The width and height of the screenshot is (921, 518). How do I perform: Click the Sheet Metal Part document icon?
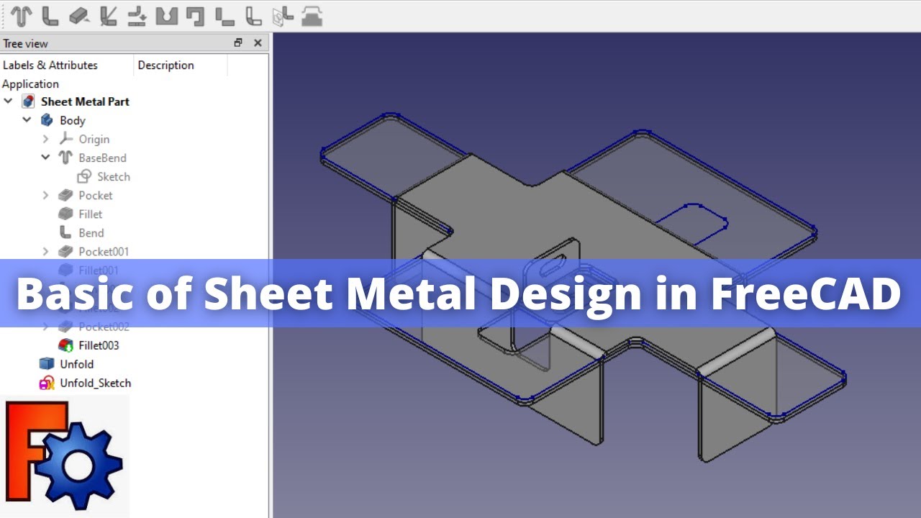click(x=28, y=101)
